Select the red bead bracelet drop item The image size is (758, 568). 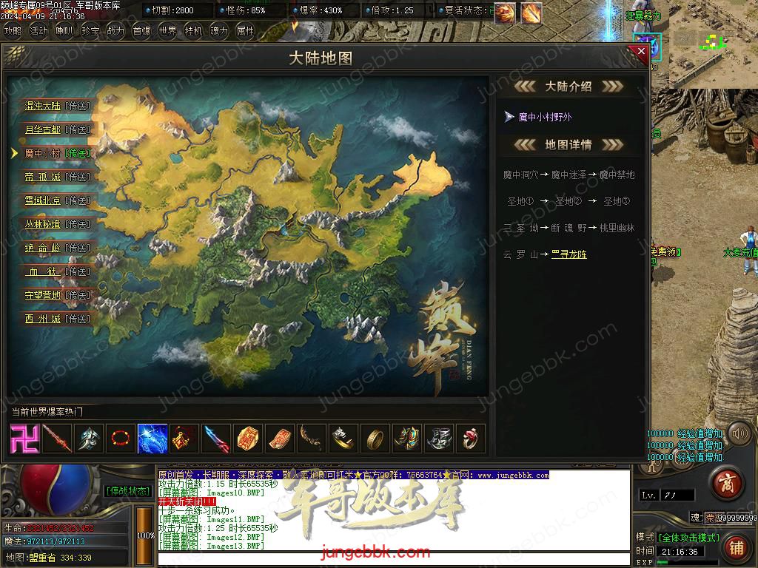tap(121, 439)
